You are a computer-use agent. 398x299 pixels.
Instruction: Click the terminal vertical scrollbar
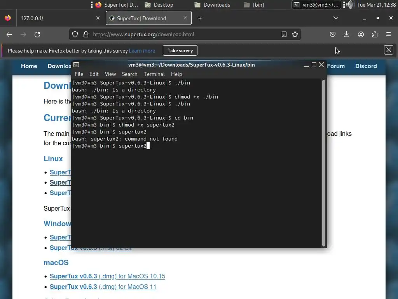324,163
